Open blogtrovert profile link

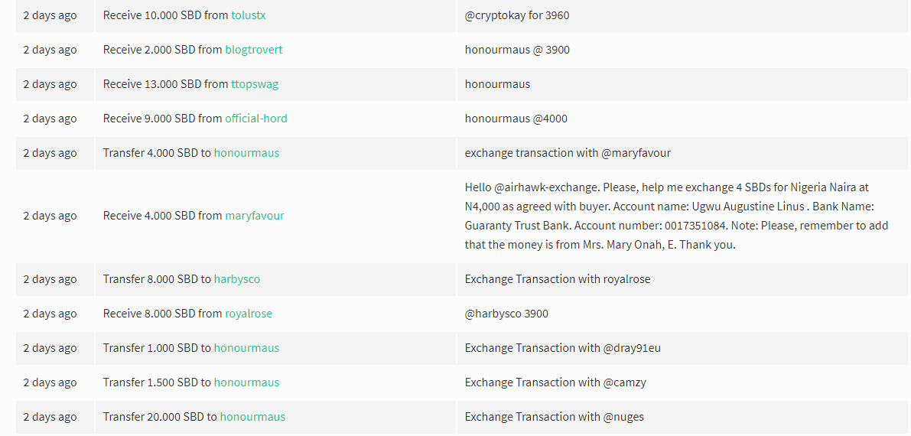pyautogui.click(x=254, y=50)
